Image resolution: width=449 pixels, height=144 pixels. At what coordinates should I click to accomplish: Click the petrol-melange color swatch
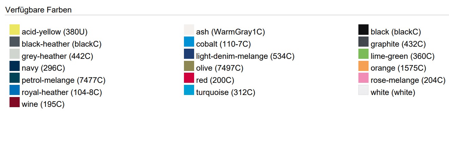coord(15,78)
